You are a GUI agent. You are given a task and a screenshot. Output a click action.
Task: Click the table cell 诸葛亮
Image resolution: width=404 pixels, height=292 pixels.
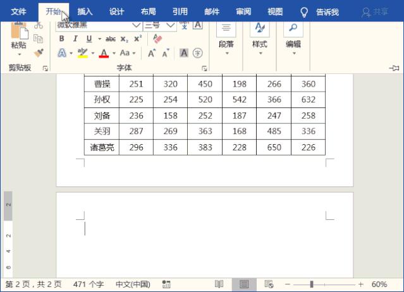click(x=102, y=147)
